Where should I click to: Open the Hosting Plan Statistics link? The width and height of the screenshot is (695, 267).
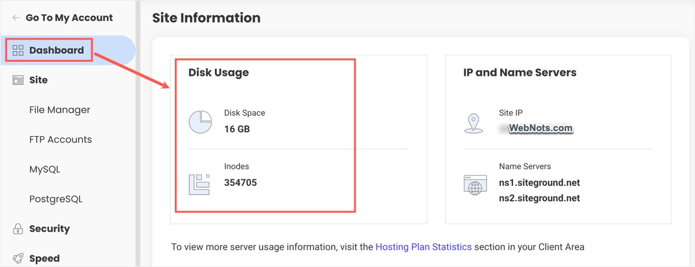click(x=423, y=247)
